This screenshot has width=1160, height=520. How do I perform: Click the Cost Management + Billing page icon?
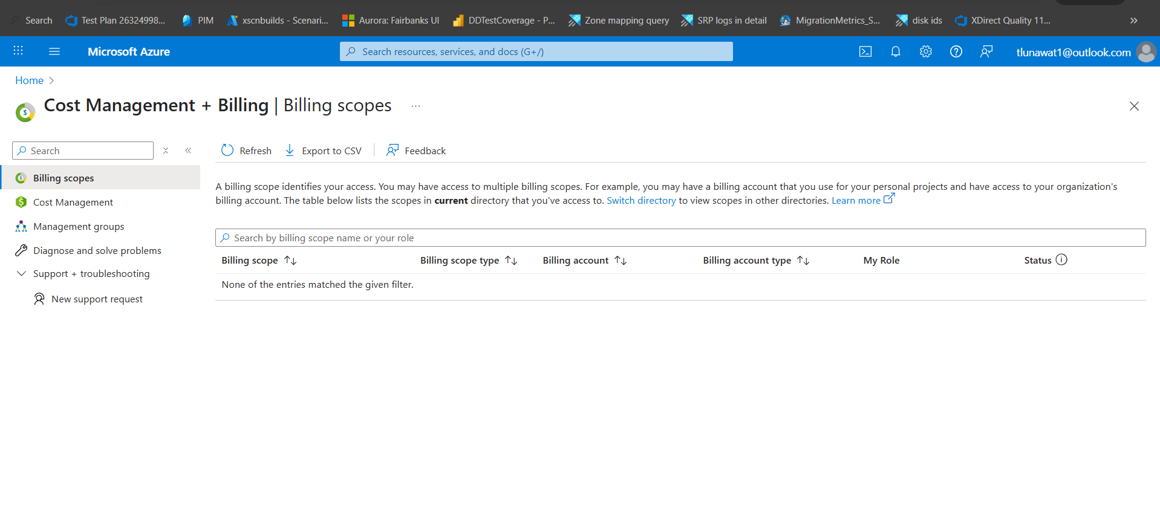point(25,112)
